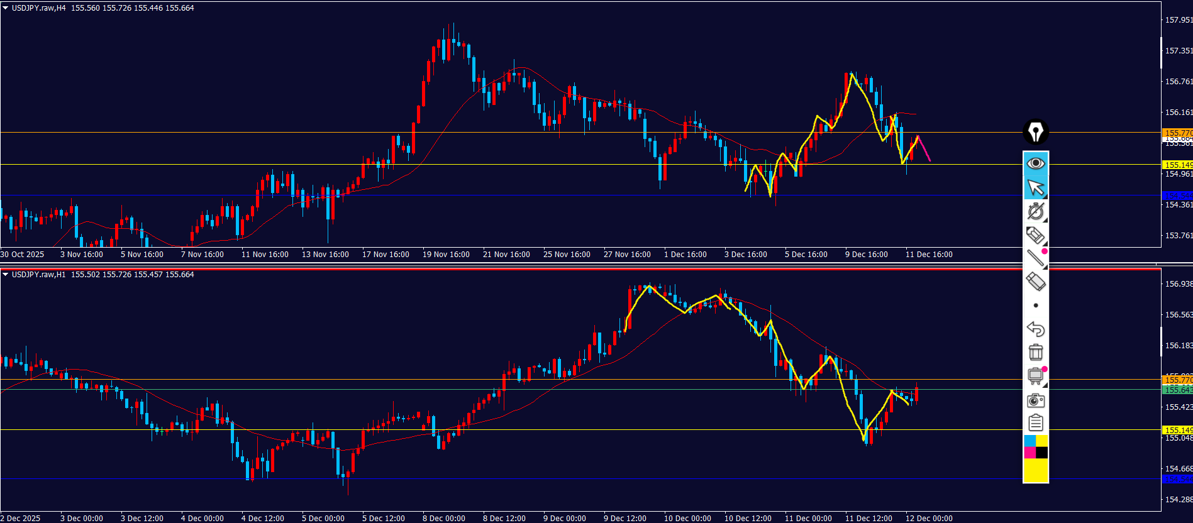Pick the magenta color swatch
Image resolution: width=1193 pixels, height=523 pixels.
tap(1029, 453)
